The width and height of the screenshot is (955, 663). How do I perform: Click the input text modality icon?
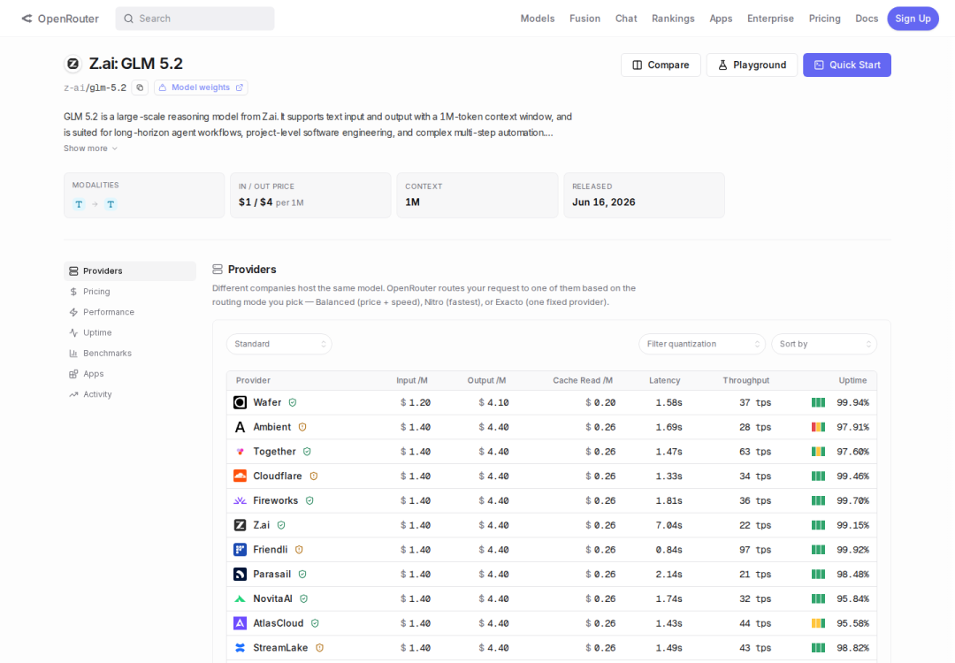click(79, 204)
